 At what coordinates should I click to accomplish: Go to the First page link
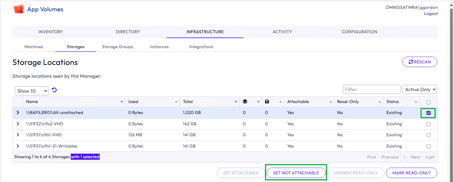click(372, 157)
